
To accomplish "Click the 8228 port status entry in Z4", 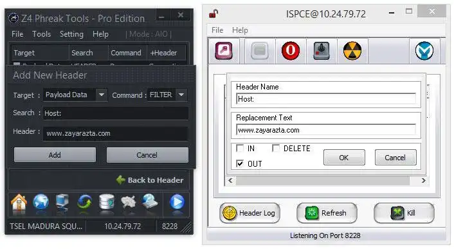I will point(170,226).
